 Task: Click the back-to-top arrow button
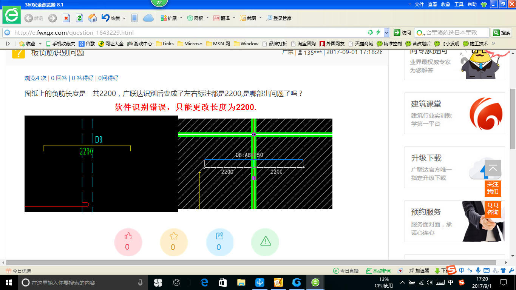pos(493,168)
